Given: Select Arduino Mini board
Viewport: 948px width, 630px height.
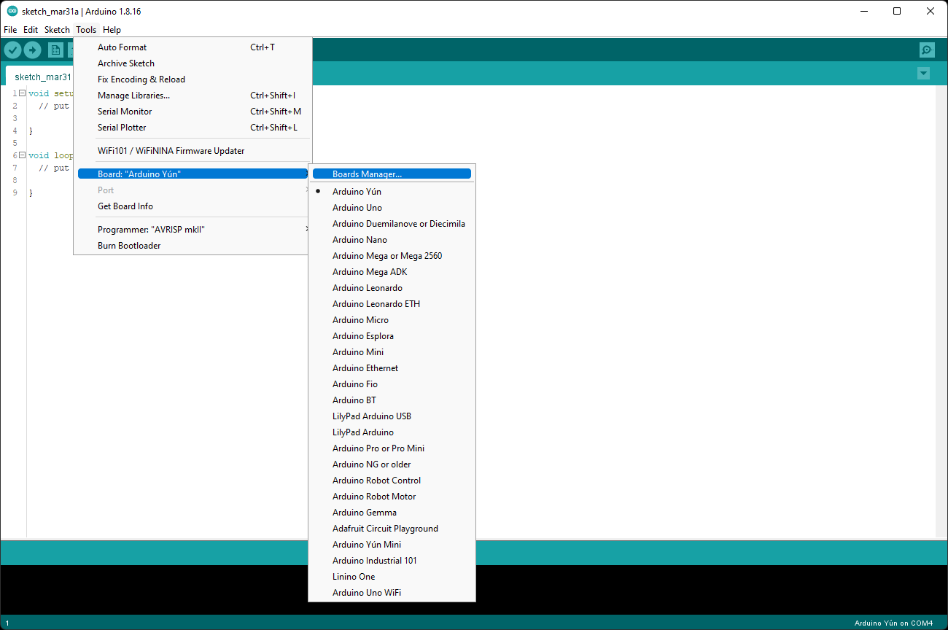Looking at the screenshot, I should tap(392, 352).
